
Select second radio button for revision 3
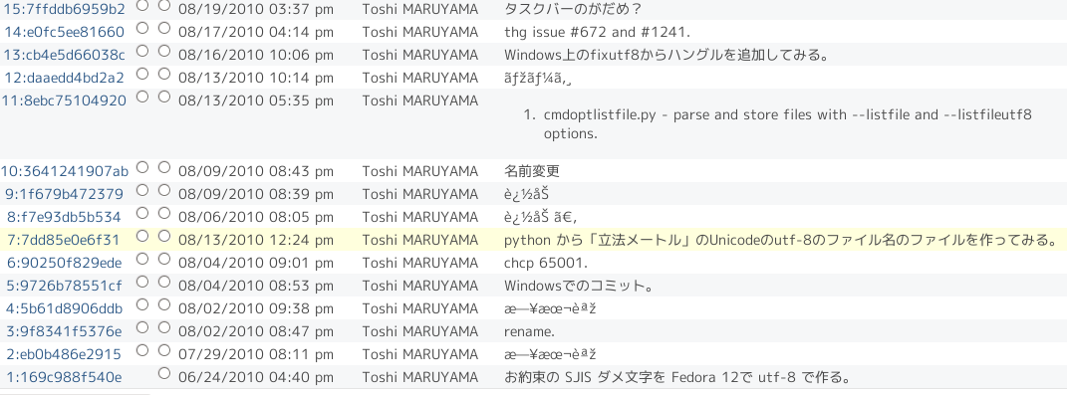coord(164,327)
